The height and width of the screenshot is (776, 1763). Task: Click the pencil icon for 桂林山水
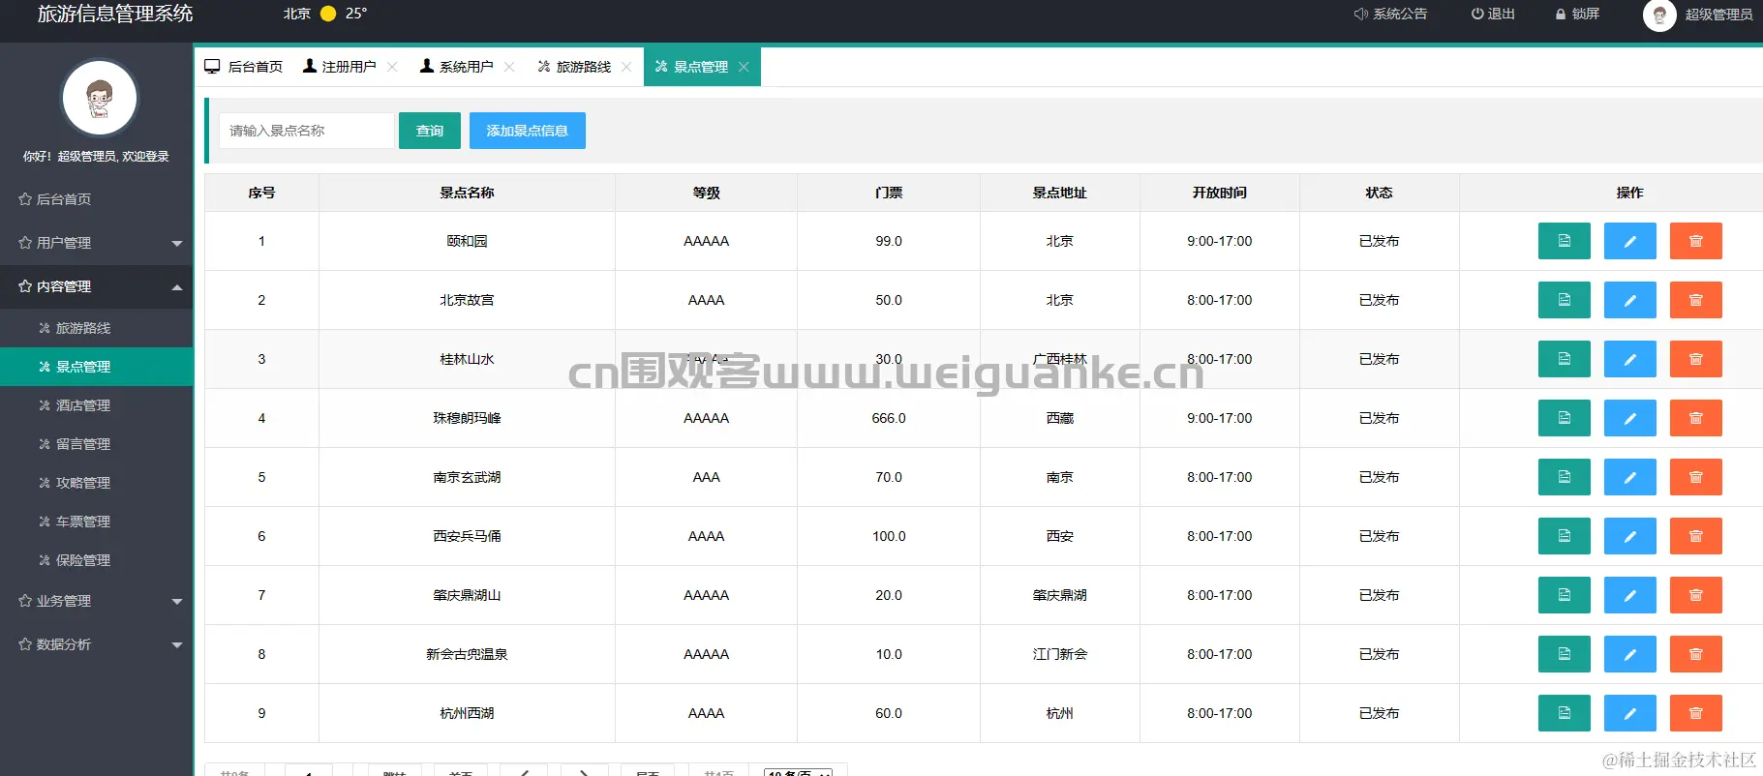[1629, 359]
